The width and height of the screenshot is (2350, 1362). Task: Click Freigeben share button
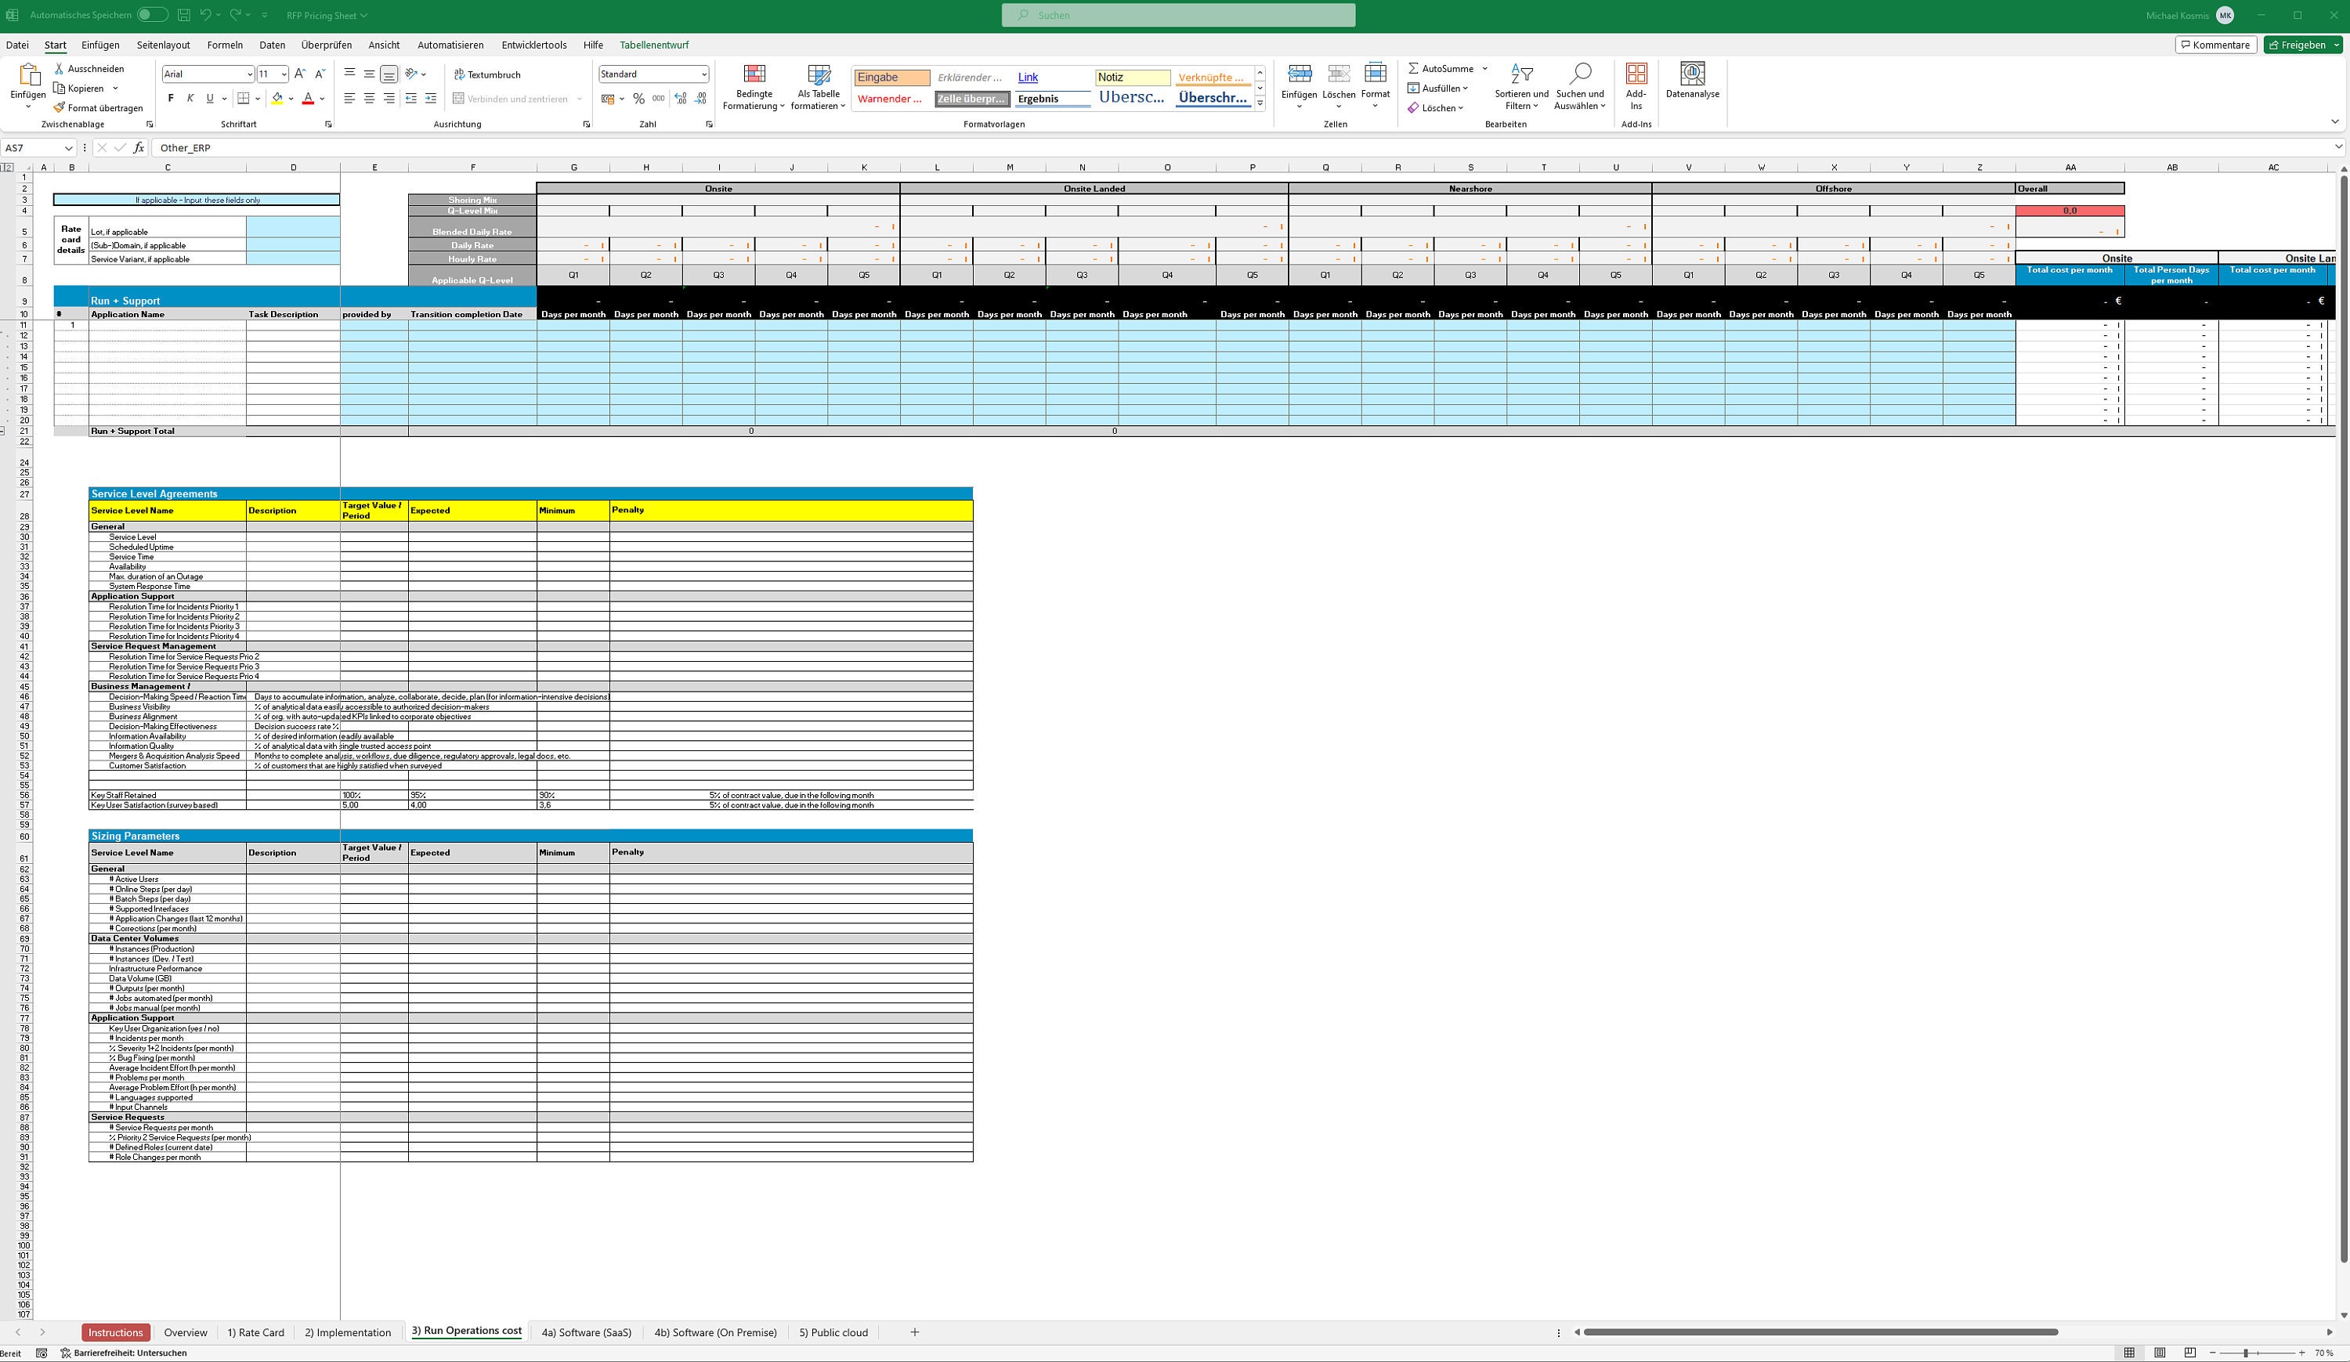click(x=2302, y=45)
